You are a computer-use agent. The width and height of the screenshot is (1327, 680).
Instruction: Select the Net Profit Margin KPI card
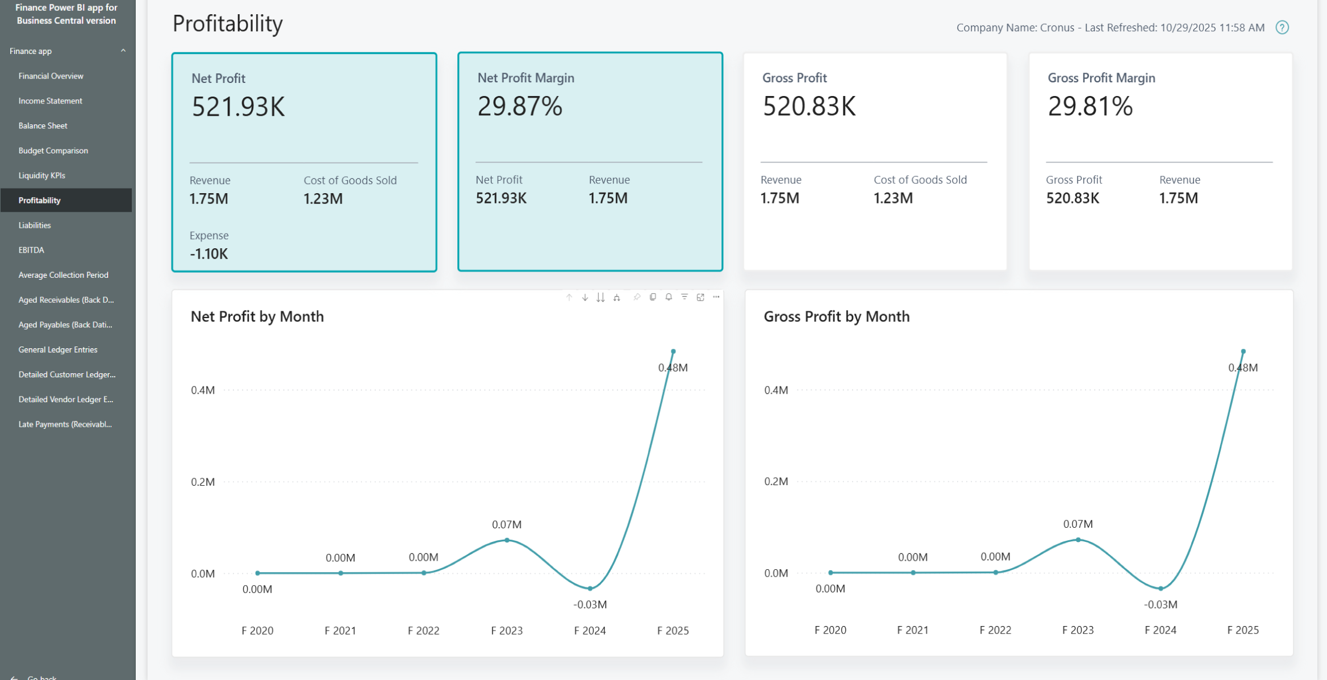pos(591,163)
